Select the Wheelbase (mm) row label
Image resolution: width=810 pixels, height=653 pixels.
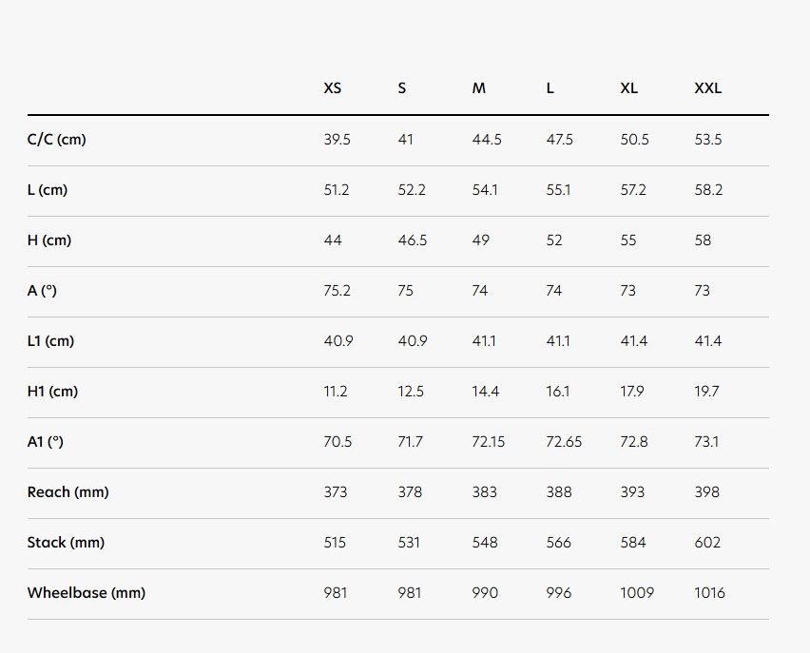(87, 593)
